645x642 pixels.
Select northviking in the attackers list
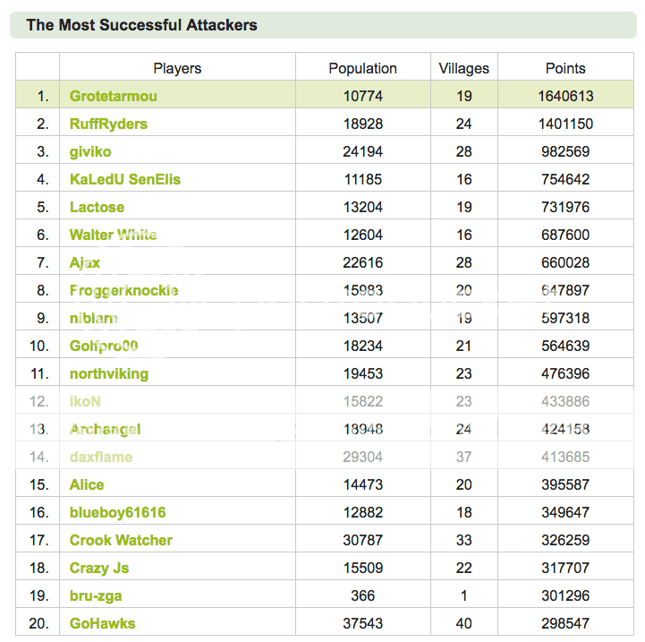tap(109, 373)
